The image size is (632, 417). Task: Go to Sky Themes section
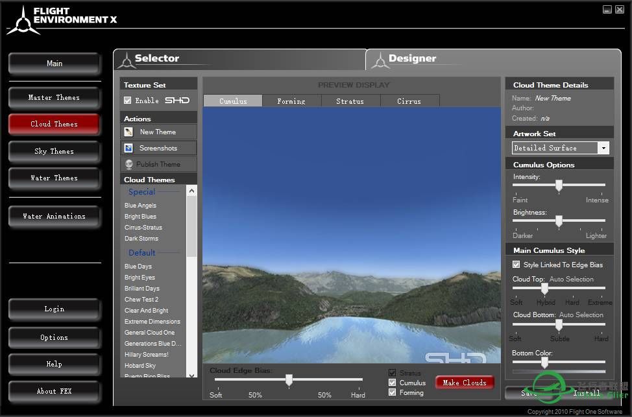[55, 151]
